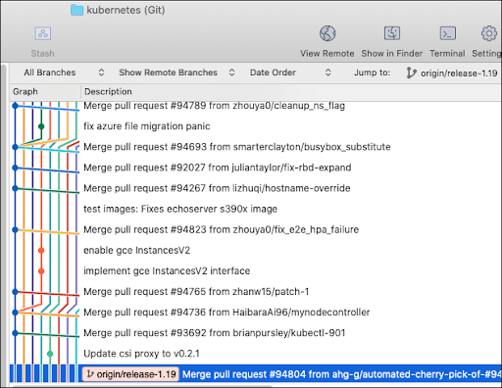This screenshot has height=388, width=502.
Task: Select 'test images: Fixes echoserver s390x image'
Action: (180, 209)
